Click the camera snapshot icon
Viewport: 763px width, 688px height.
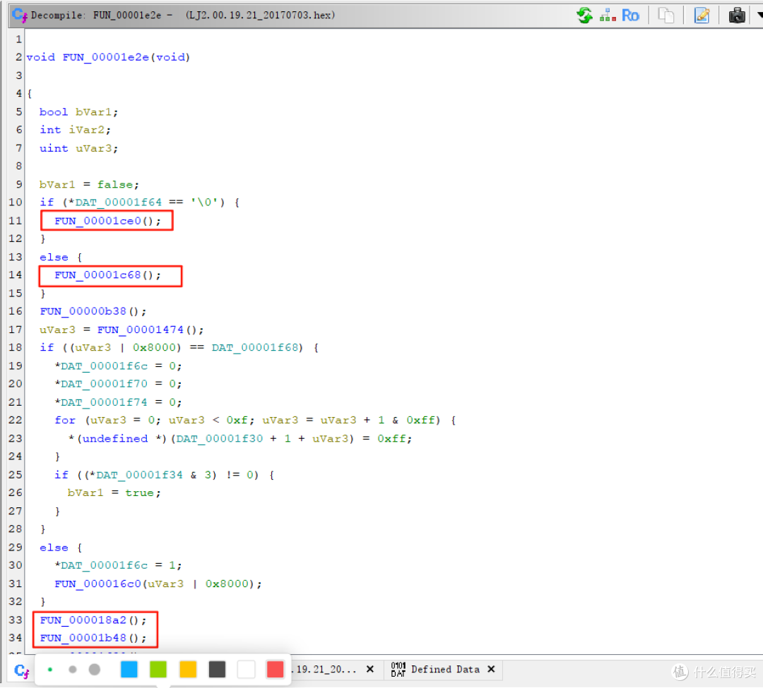(737, 15)
